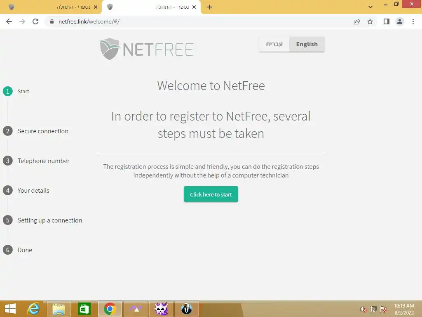Click Chrome icon in taskbar
Screen dimensions: 422x317
click(110, 309)
